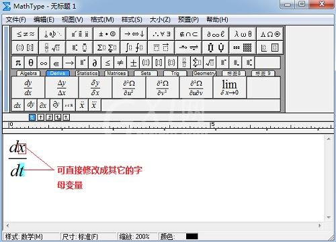Insert the element-of symbol
This screenshot has width=336, height=242.
pos(56,62)
